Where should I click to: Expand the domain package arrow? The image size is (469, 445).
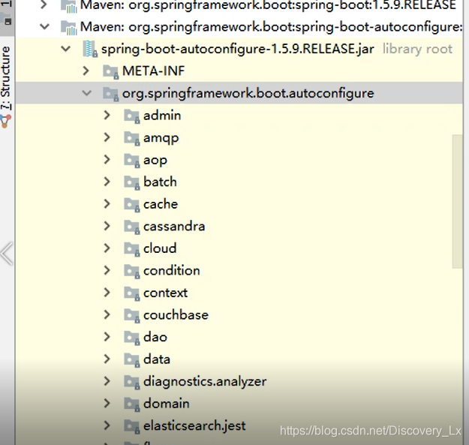(x=107, y=404)
